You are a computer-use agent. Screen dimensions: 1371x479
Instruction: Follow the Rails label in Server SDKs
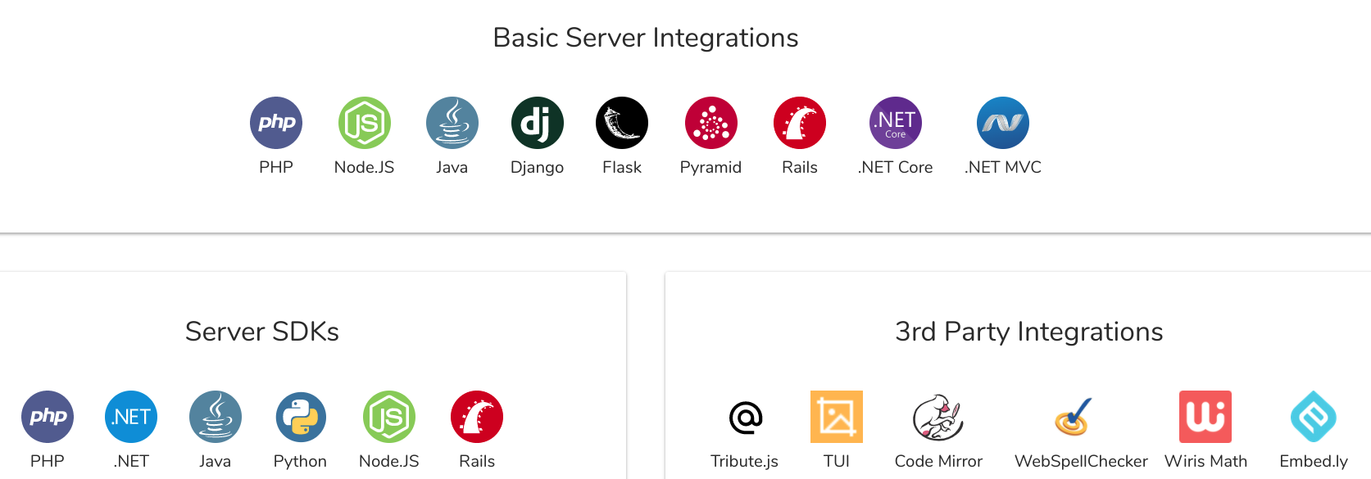pyautogui.click(x=477, y=461)
